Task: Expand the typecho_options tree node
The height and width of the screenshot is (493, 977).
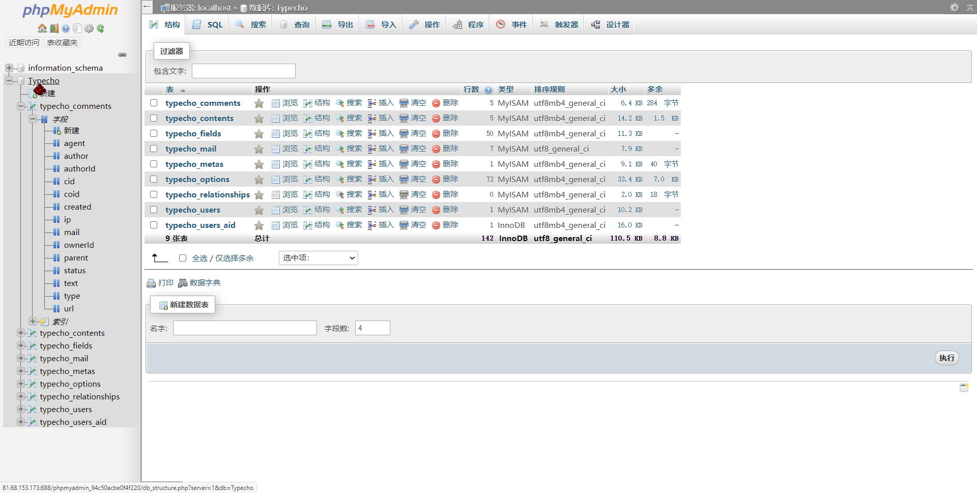Action: 21,384
